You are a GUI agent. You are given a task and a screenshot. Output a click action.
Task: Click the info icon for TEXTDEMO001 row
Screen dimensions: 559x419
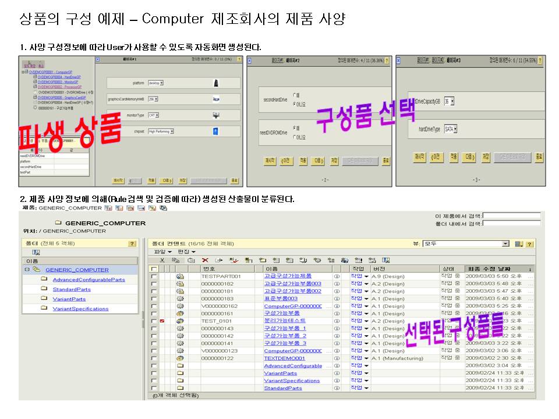click(337, 358)
